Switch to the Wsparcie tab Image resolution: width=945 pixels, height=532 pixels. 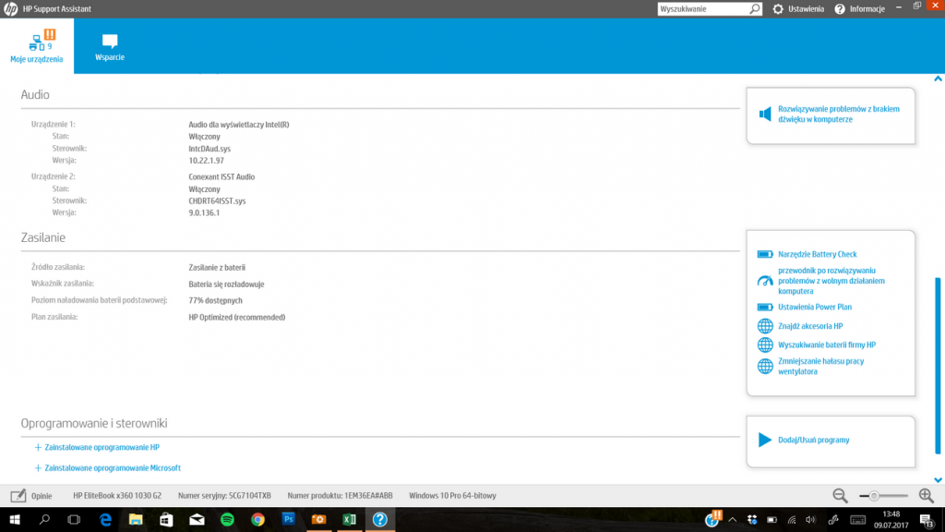tap(110, 47)
